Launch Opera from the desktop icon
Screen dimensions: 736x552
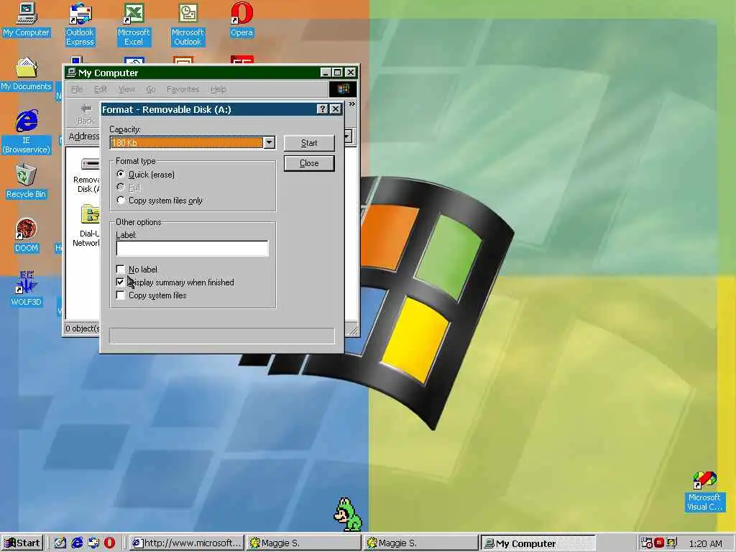point(241,19)
